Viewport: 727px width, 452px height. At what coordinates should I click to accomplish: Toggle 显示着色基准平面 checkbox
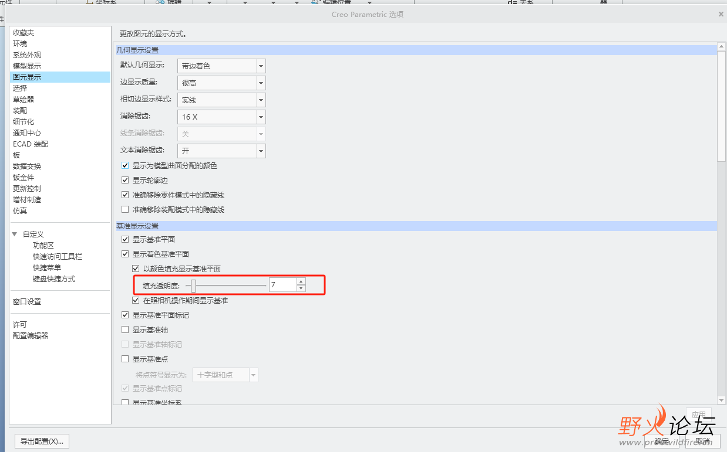(x=125, y=254)
